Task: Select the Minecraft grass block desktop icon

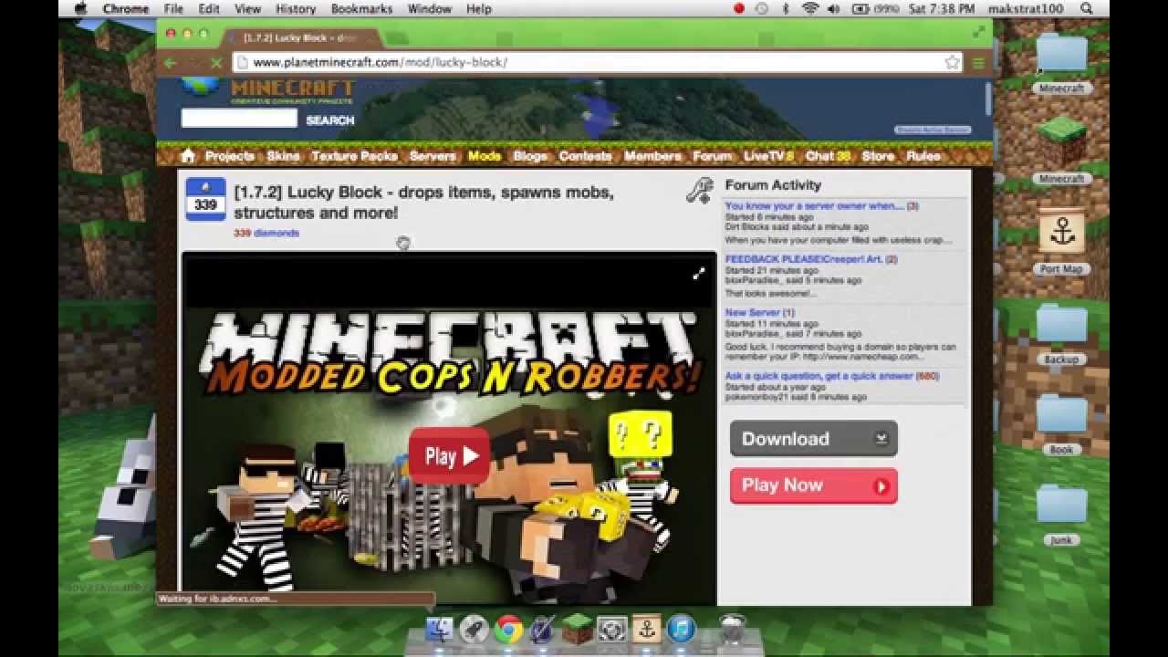Action: pos(1061,151)
